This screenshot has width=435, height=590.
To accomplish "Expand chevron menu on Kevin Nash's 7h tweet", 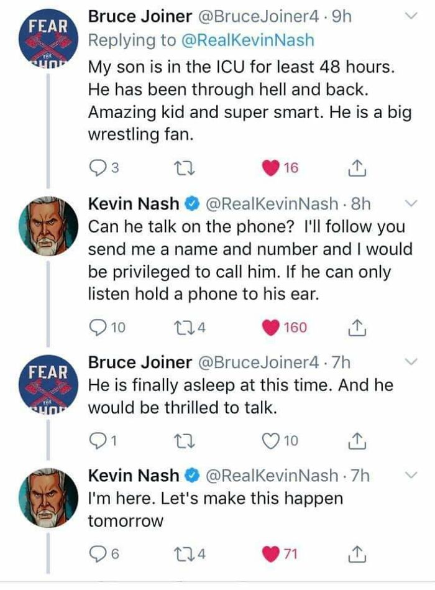I will [411, 475].
